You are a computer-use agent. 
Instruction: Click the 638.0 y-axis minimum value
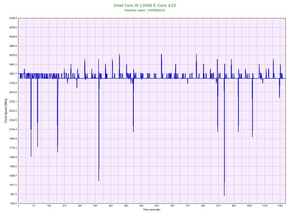(13, 204)
